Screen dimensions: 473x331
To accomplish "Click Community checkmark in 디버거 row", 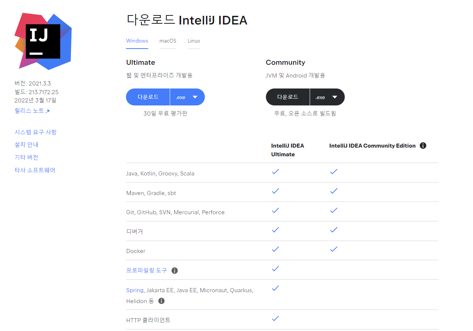I will [x=333, y=230].
